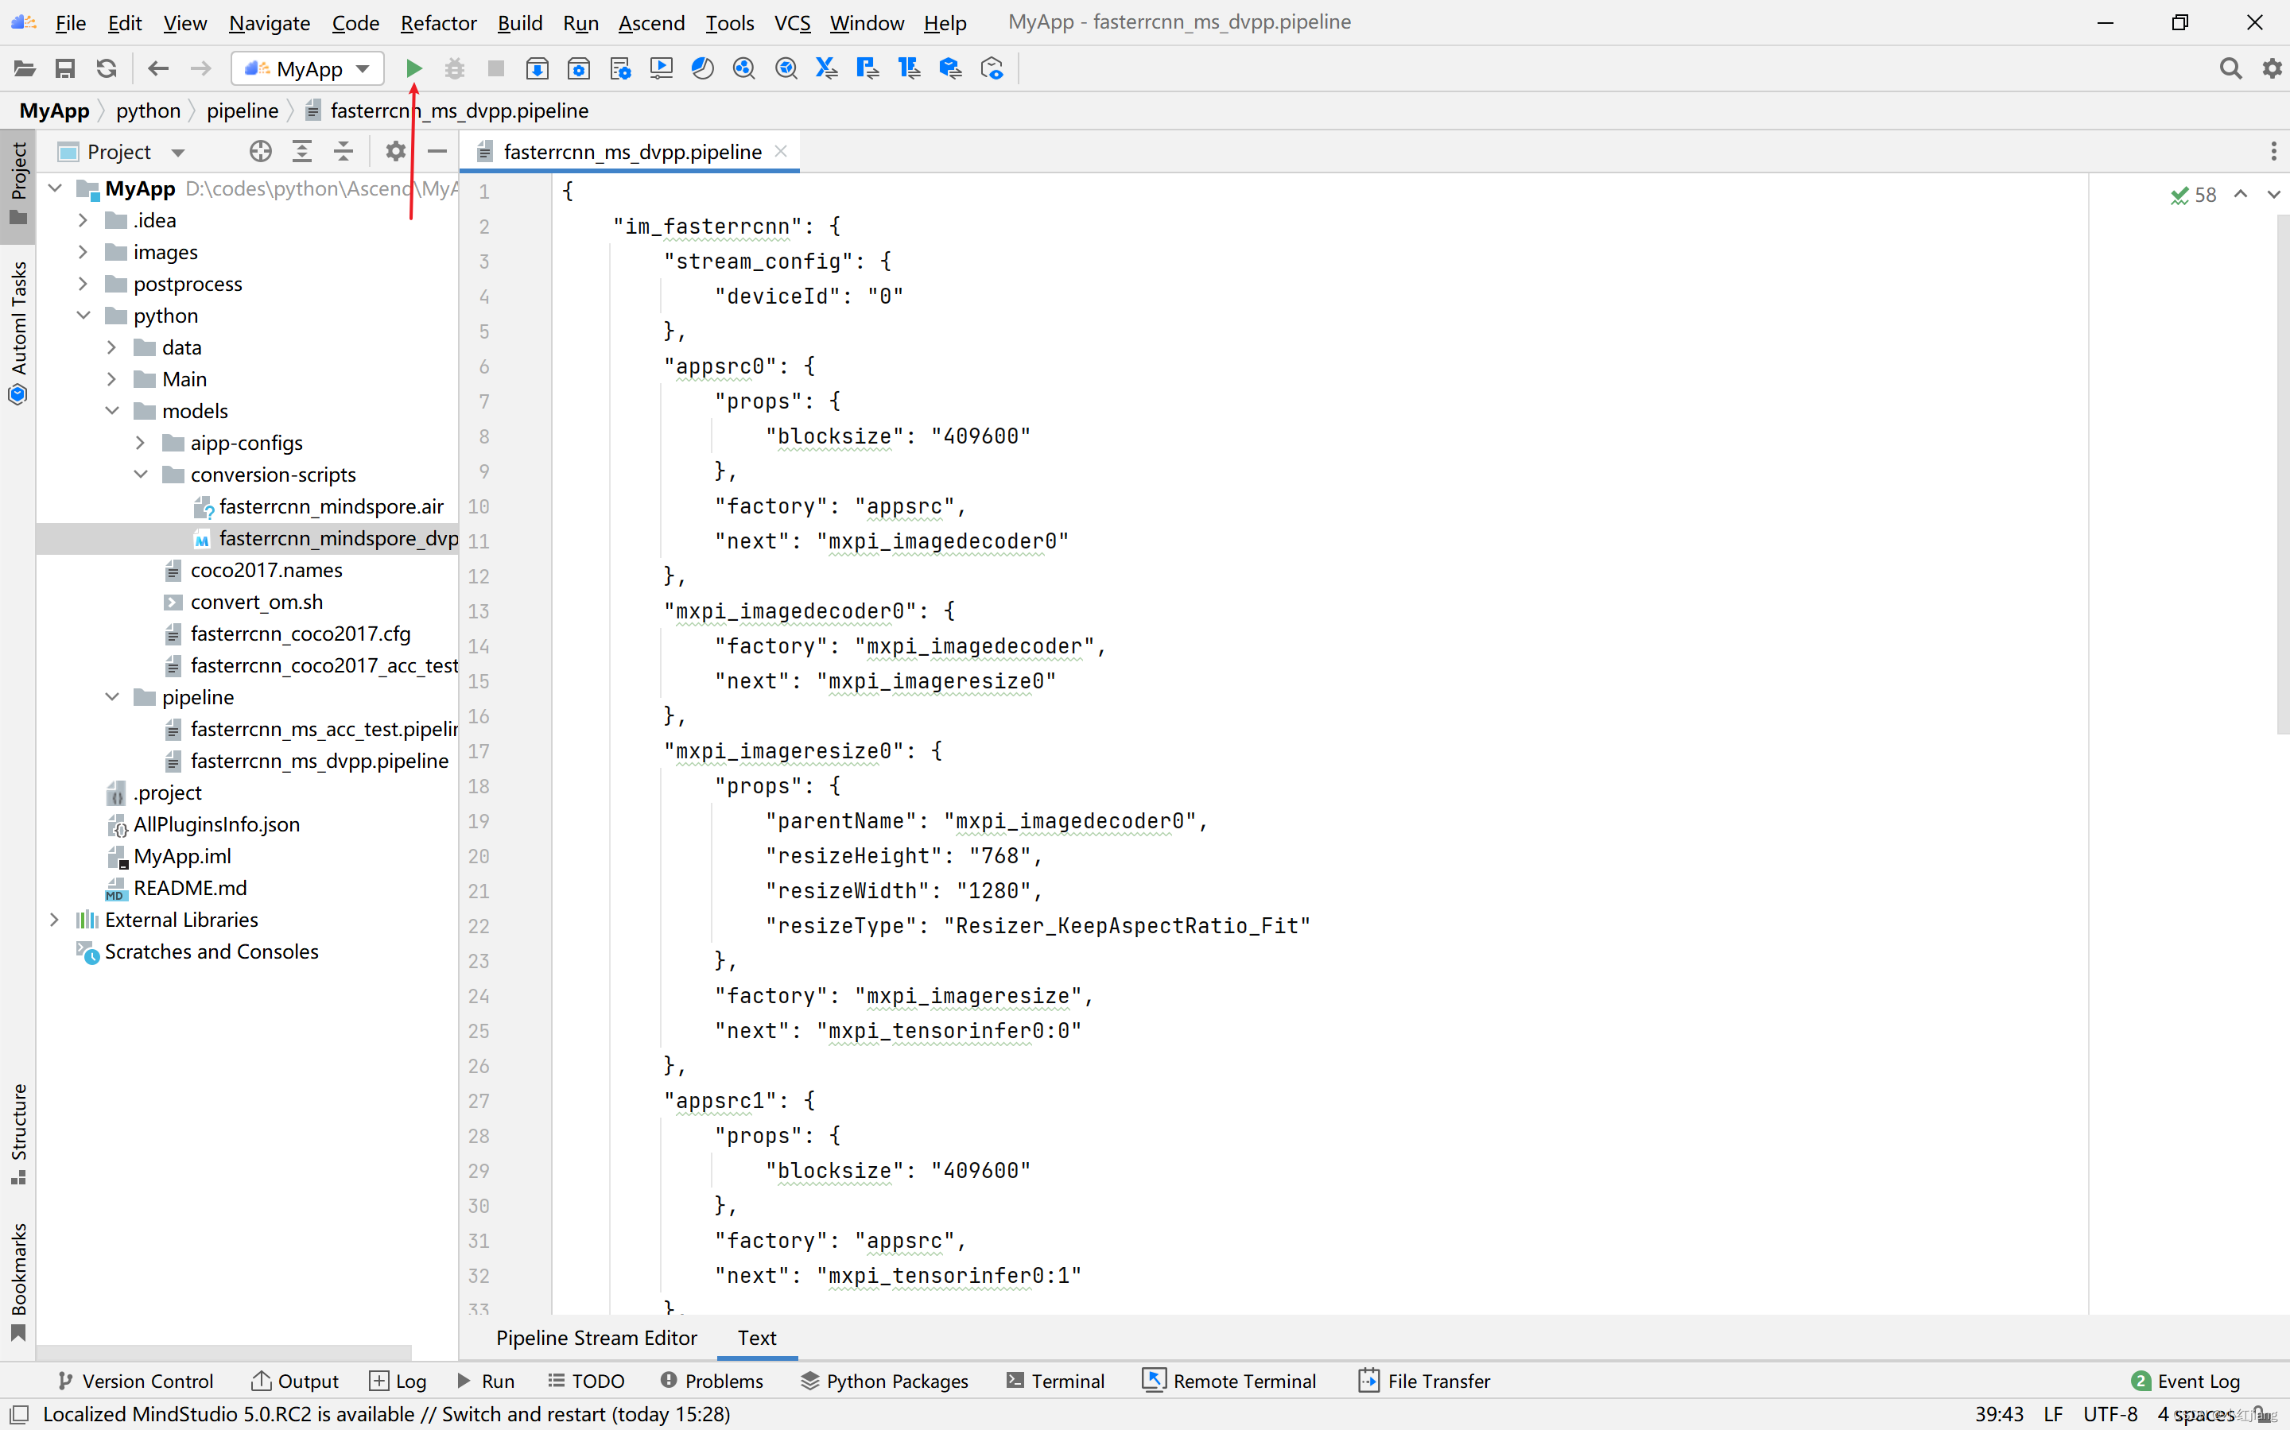Viewport: 2290px width, 1430px height.
Task: Click the Debug bug icon
Action: pos(454,68)
